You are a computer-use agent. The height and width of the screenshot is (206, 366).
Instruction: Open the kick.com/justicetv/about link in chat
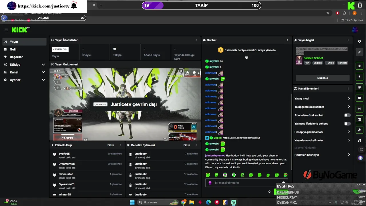241,138
